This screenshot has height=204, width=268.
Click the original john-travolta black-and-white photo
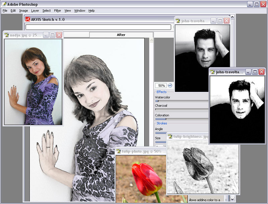coord(202,58)
